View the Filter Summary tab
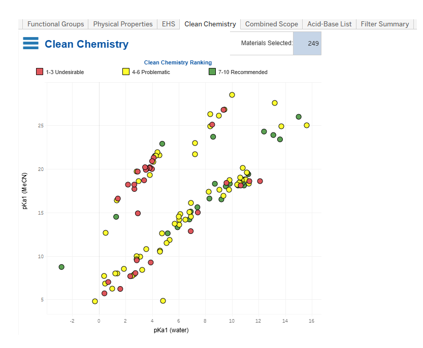The height and width of the screenshot is (348, 423). [384, 24]
